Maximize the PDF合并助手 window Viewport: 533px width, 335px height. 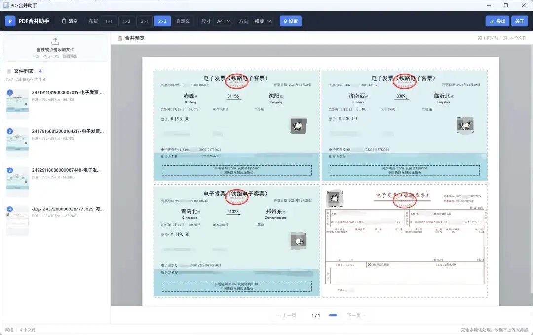506,5
